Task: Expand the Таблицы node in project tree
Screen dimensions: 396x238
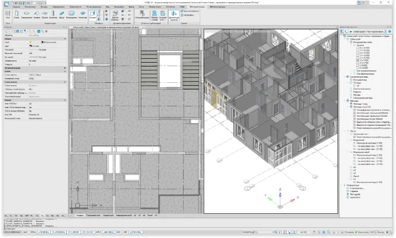Action: pos(344,100)
